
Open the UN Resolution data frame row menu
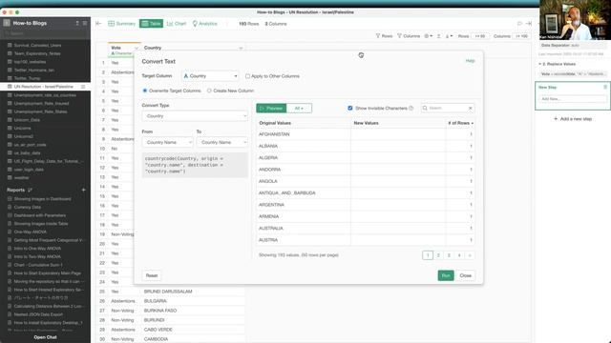pos(83,87)
